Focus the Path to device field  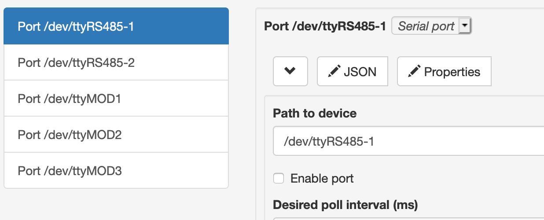408,141
